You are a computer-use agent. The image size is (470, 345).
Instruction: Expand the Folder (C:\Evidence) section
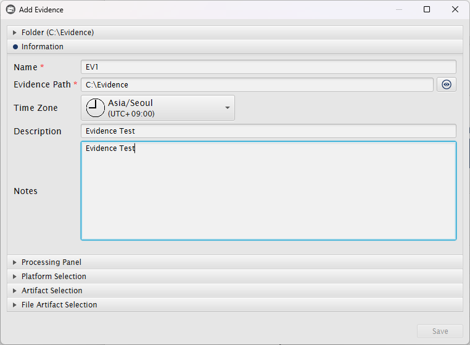click(x=235, y=32)
